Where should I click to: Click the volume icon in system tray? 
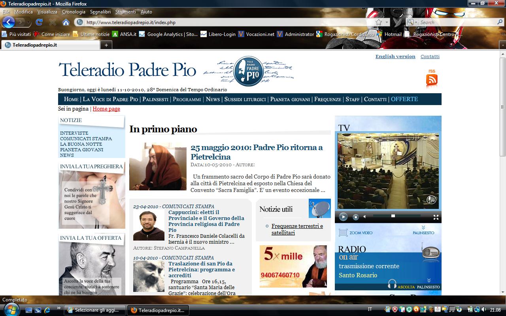[484, 309]
